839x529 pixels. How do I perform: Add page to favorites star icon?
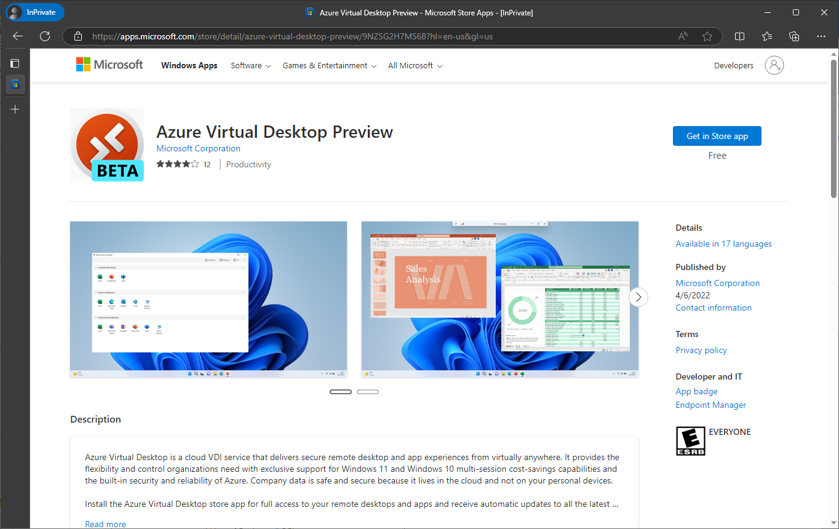coord(707,36)
